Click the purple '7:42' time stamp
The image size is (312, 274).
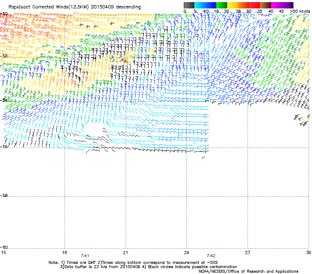tap(211, 256)
